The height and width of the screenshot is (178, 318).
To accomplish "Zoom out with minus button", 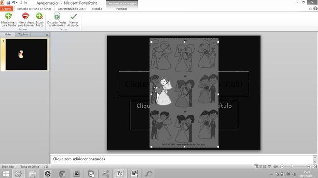I will tap(282, 167).
